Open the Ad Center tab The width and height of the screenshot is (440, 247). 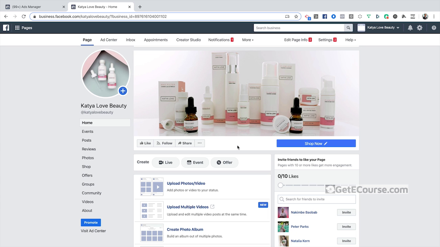point(109,40)
